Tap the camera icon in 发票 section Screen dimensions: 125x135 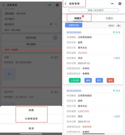56,58
